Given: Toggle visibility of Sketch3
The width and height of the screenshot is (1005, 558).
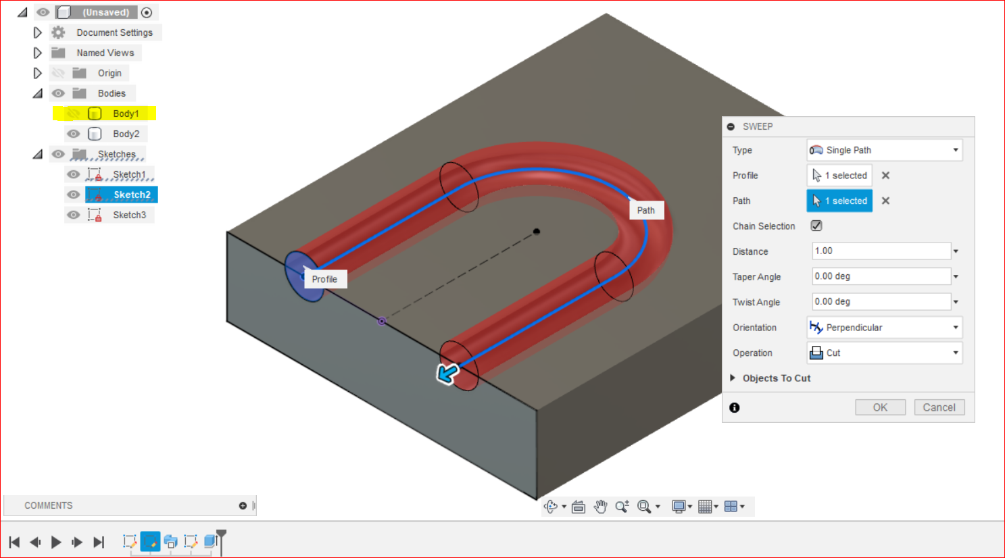Looking at the screenshot, I should pyautogui.click(x=73, y=215).
